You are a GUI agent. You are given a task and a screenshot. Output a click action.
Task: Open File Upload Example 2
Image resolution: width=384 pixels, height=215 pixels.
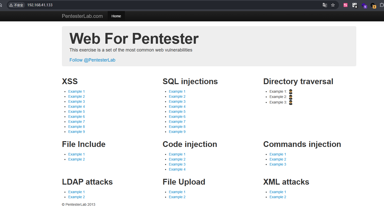click(177, 197)
